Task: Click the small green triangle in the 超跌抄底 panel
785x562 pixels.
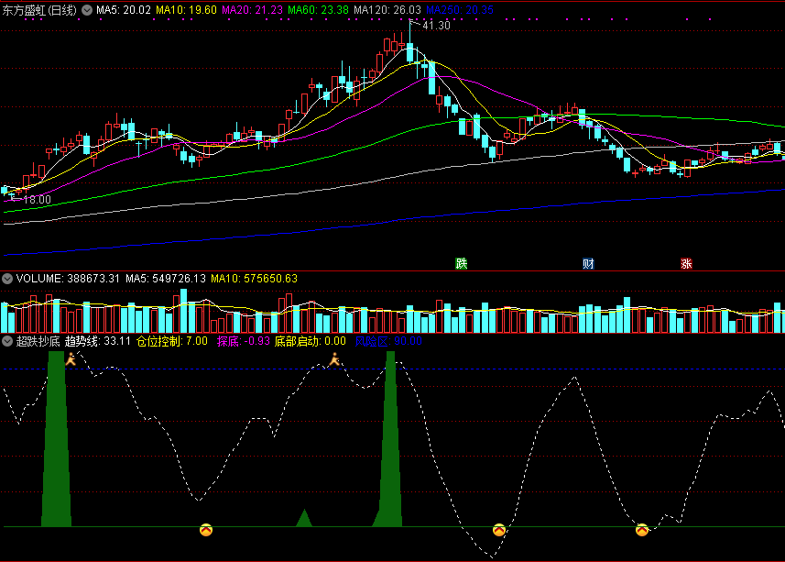Action: pyautogui.click(x=304, y=518)
